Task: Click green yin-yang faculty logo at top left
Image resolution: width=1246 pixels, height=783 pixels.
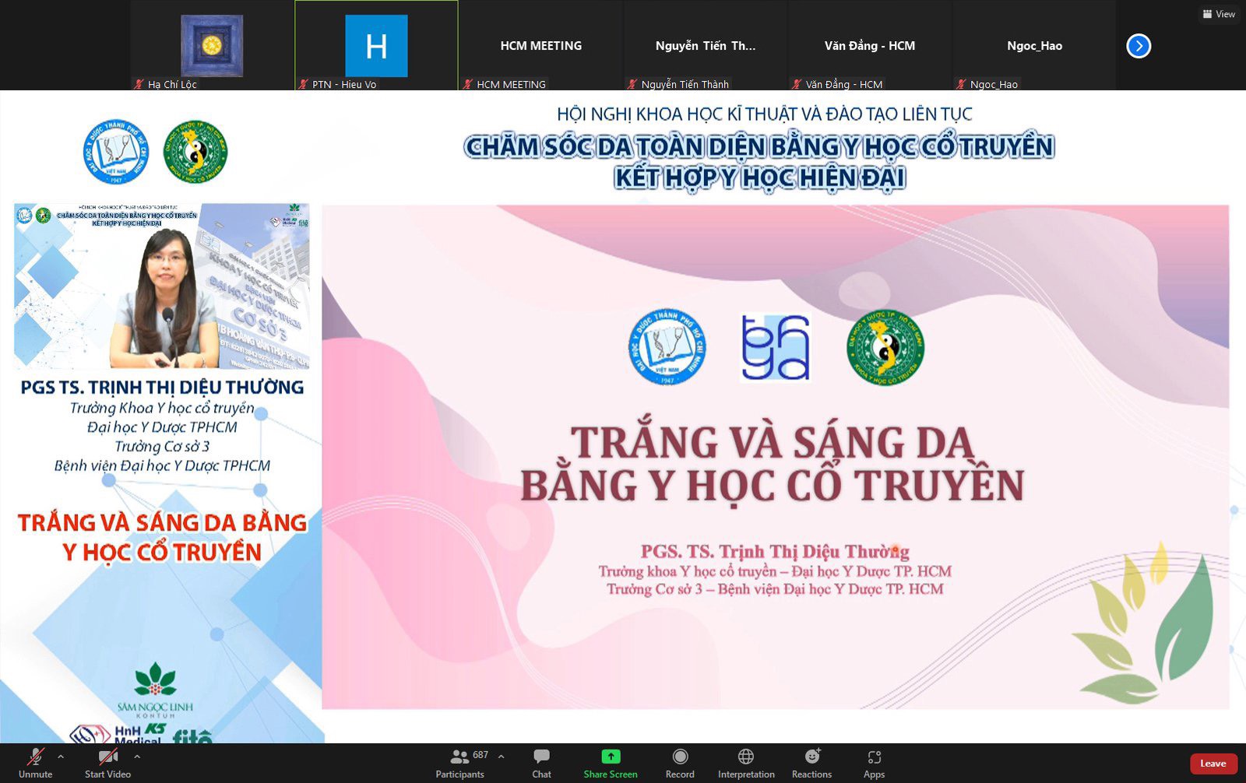Action: tap(195, 152)
